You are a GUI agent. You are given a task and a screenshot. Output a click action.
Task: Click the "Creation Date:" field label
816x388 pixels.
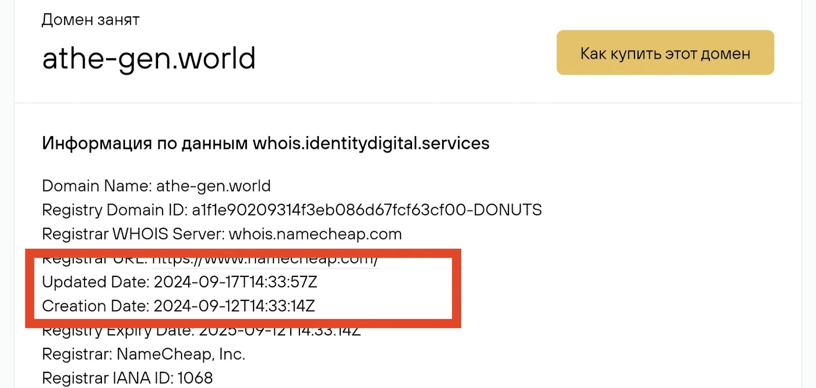pos(95,306)
